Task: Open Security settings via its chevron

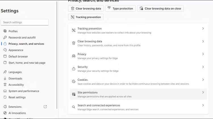Action: (x=203, y=67)
